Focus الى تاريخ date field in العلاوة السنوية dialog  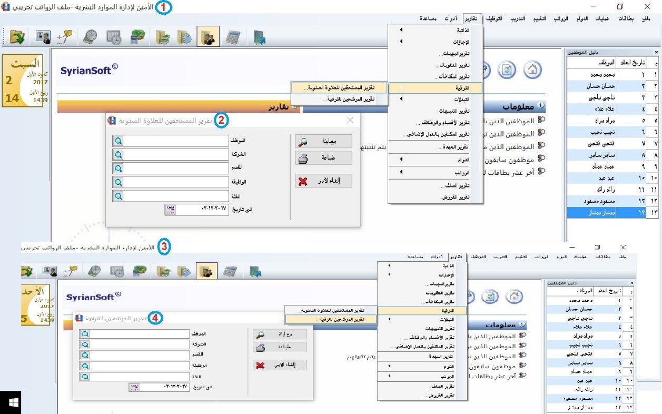click(x=202, y=209)
